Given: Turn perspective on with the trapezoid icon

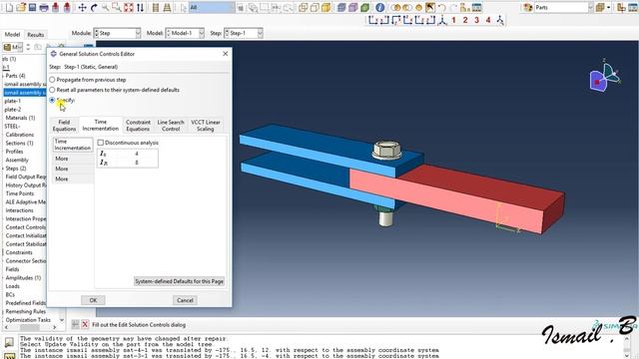Looking at the screenshot, I should 167,7.
